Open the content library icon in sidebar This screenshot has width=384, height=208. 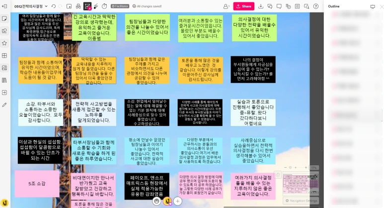tap(4, 80)
